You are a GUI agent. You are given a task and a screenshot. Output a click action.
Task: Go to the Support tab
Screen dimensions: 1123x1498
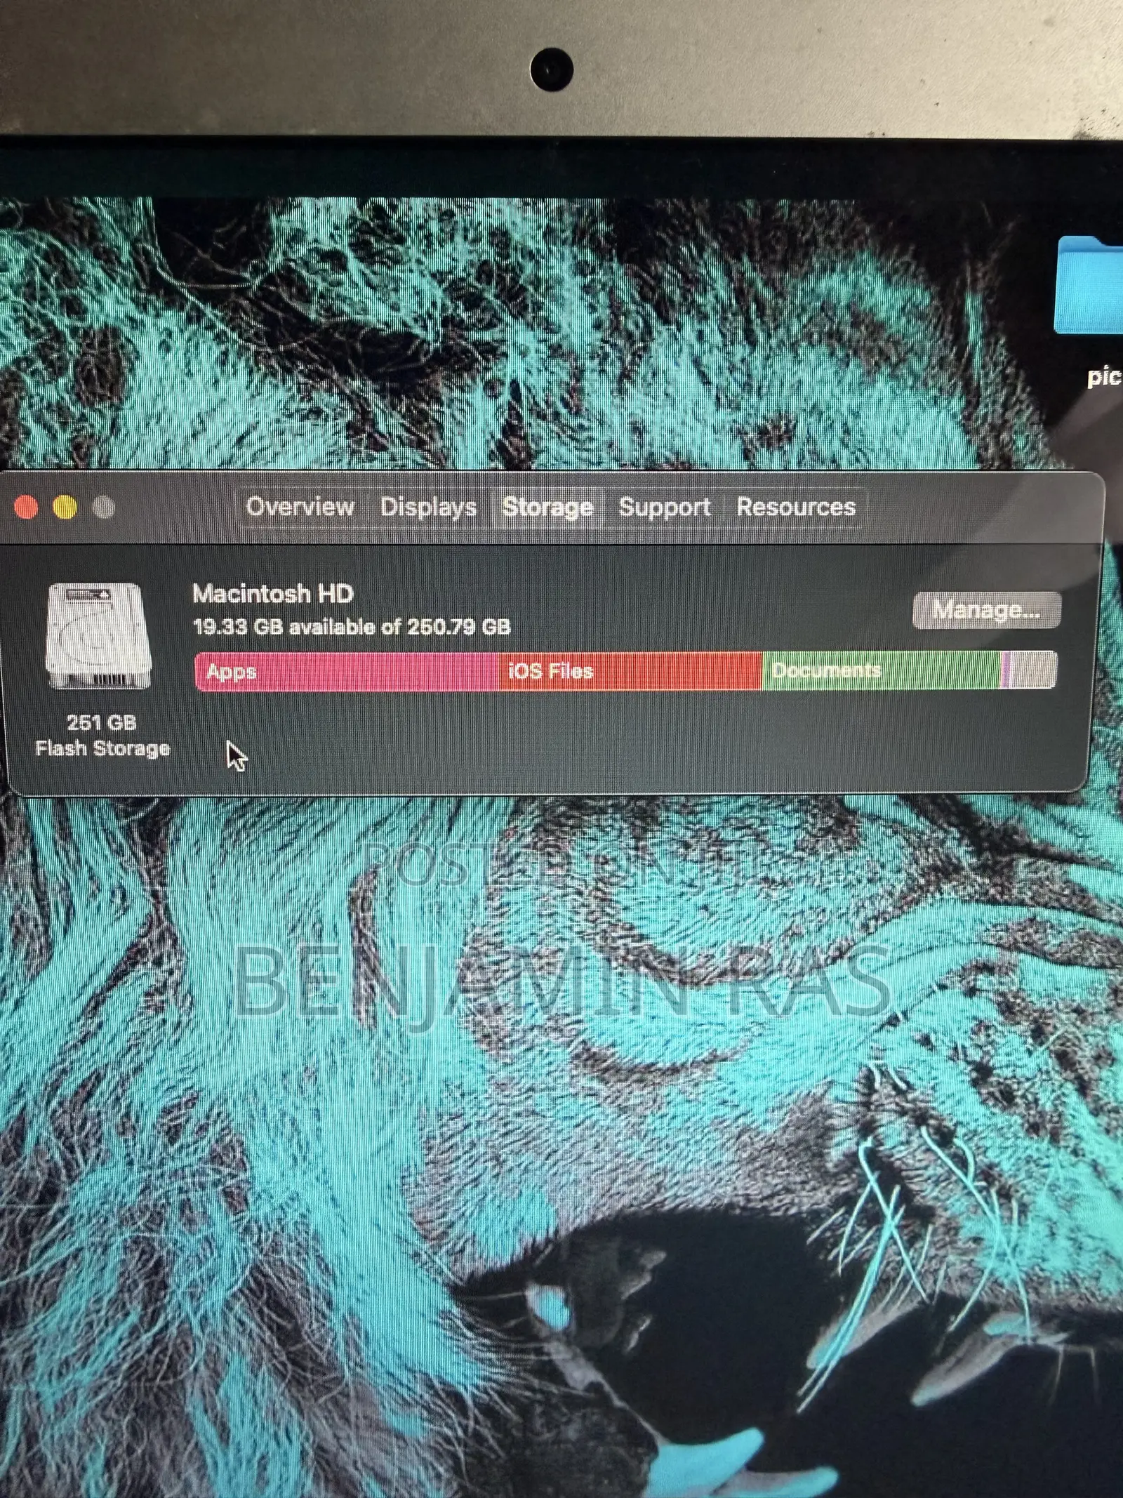(x=665, y=507)
